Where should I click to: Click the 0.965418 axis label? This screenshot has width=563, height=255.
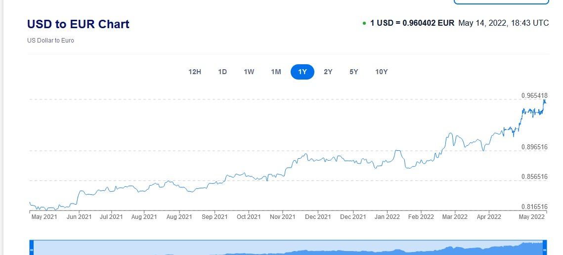[x=534, y=95]
